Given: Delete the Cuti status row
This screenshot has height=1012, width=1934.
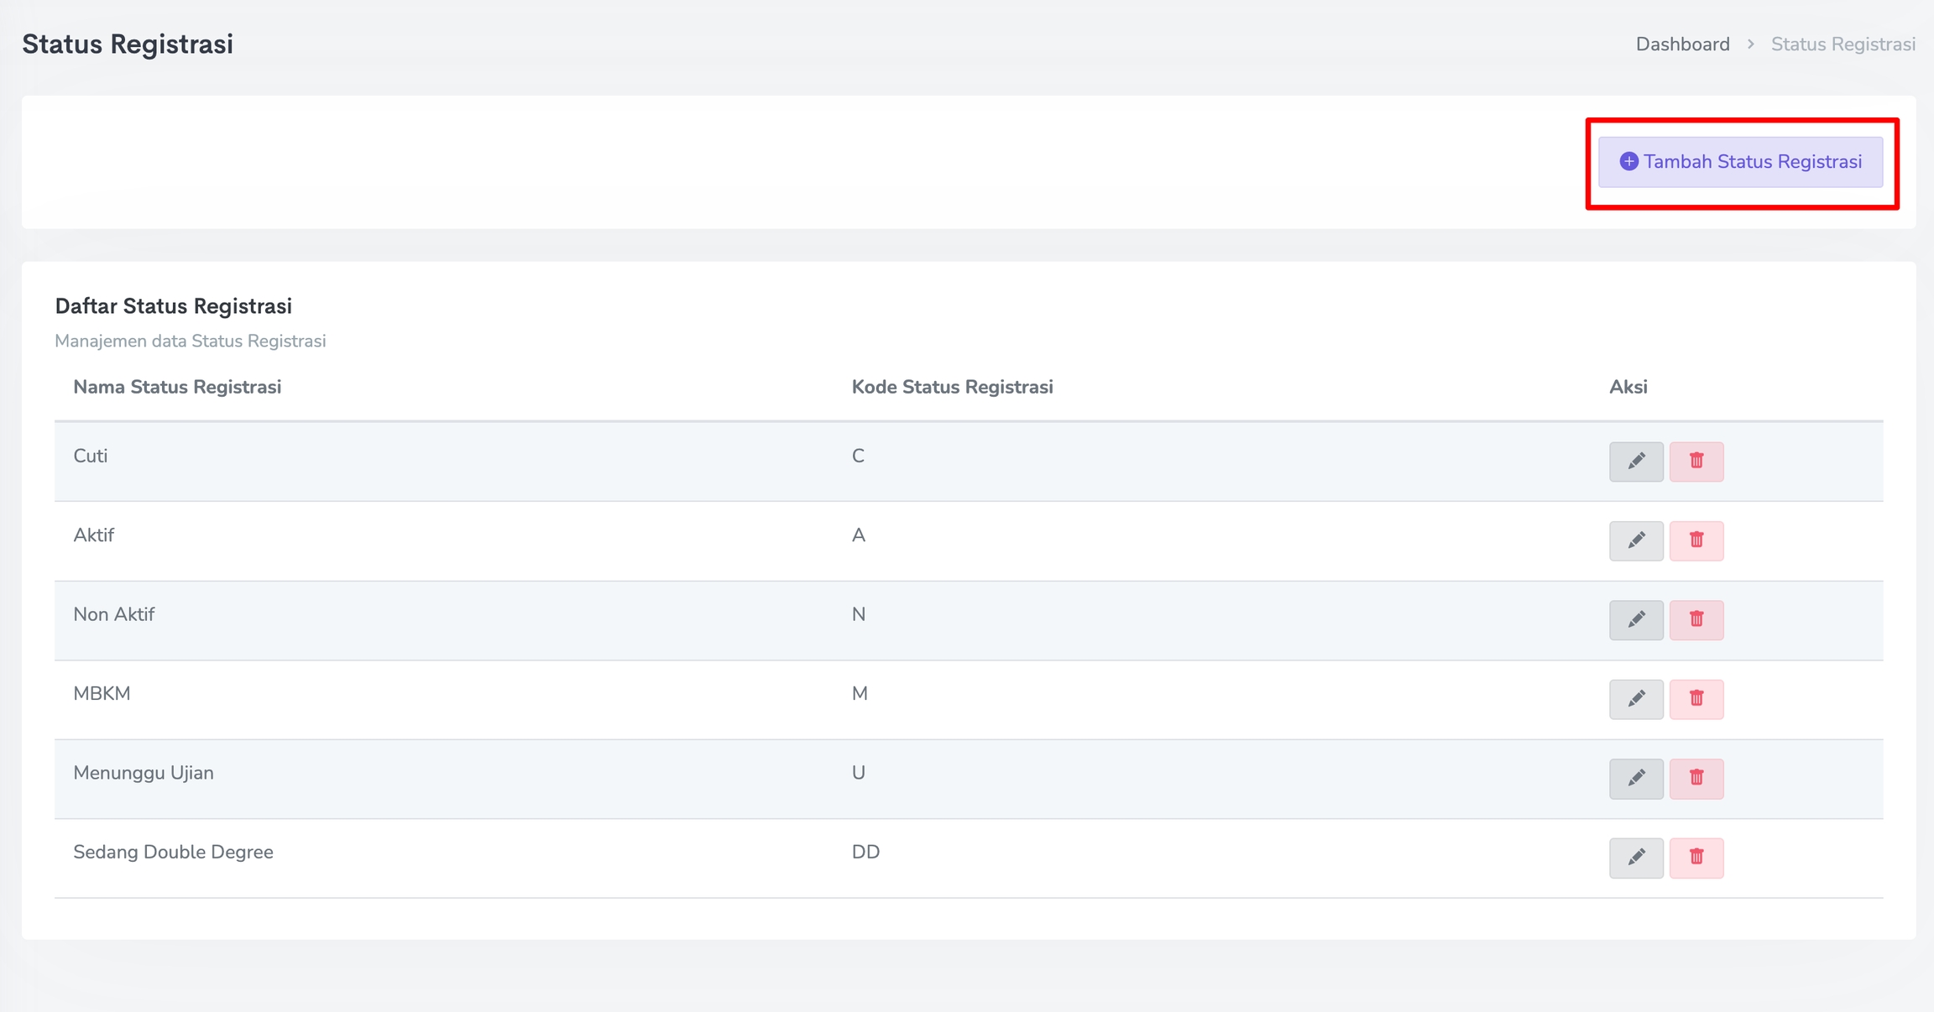Looking at the screenshot, I should coord(1696,462).
